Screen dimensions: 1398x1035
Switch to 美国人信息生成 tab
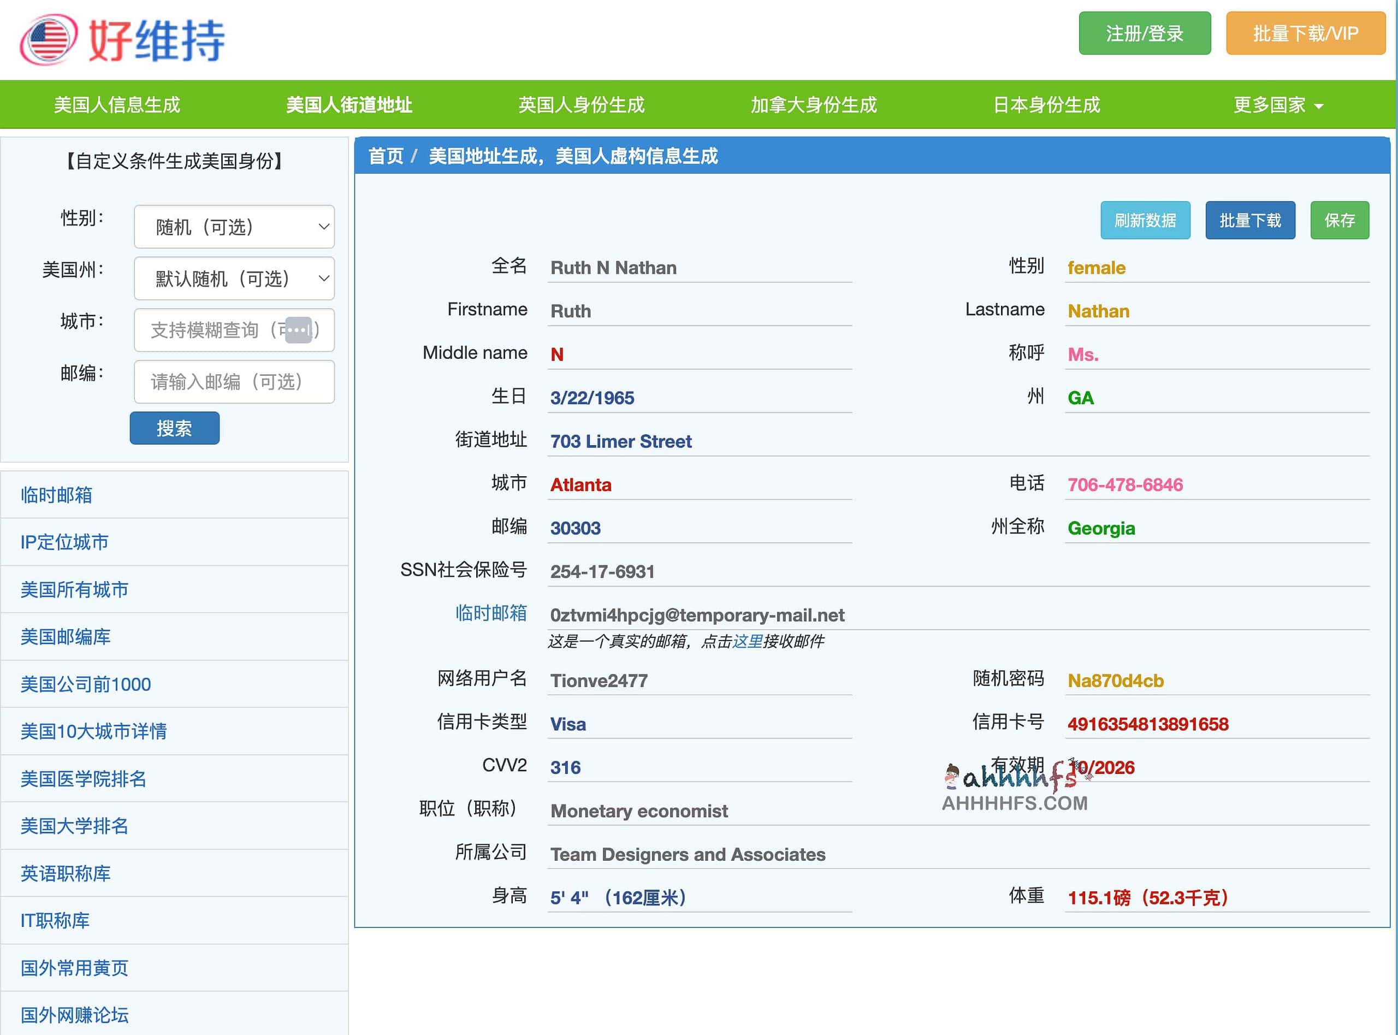tap(116, 105)
